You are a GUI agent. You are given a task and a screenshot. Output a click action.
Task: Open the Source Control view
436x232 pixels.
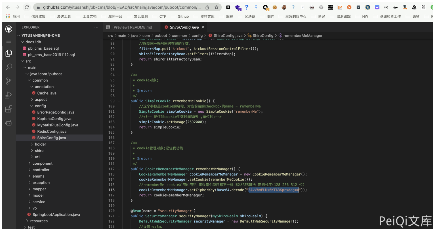tap(9, 81)
